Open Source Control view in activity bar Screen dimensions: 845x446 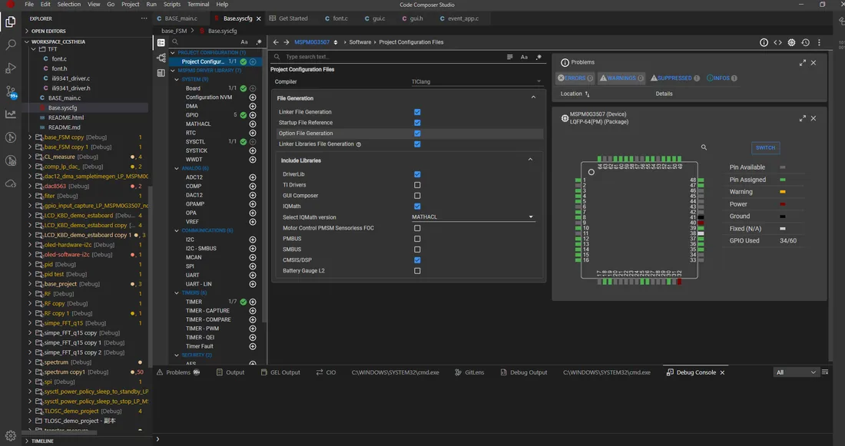pos(10,91)
